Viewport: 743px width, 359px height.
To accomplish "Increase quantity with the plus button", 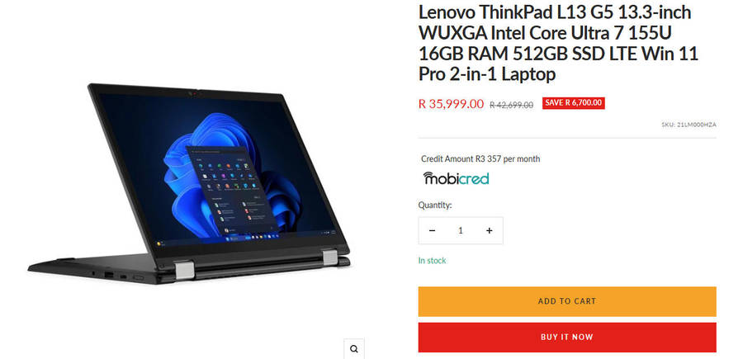I will pos(489,230).
